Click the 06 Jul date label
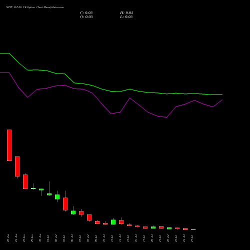 (x=72, y=238)
